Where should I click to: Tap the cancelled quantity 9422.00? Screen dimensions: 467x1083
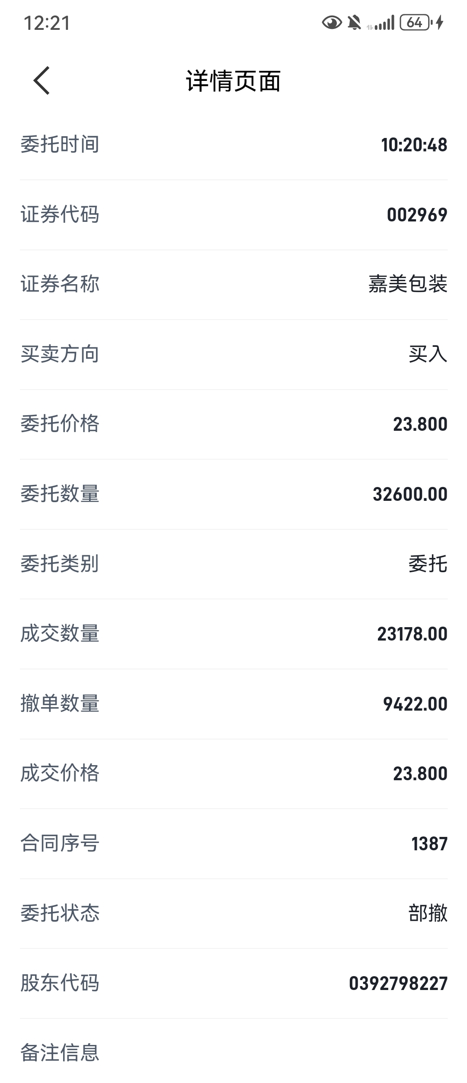click(415, 704)
